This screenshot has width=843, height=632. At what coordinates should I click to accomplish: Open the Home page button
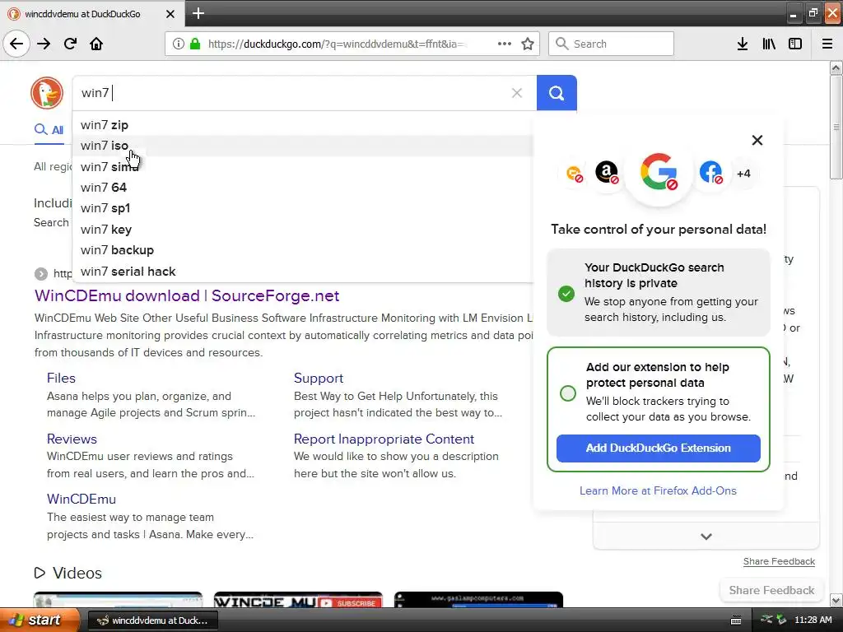96,44
